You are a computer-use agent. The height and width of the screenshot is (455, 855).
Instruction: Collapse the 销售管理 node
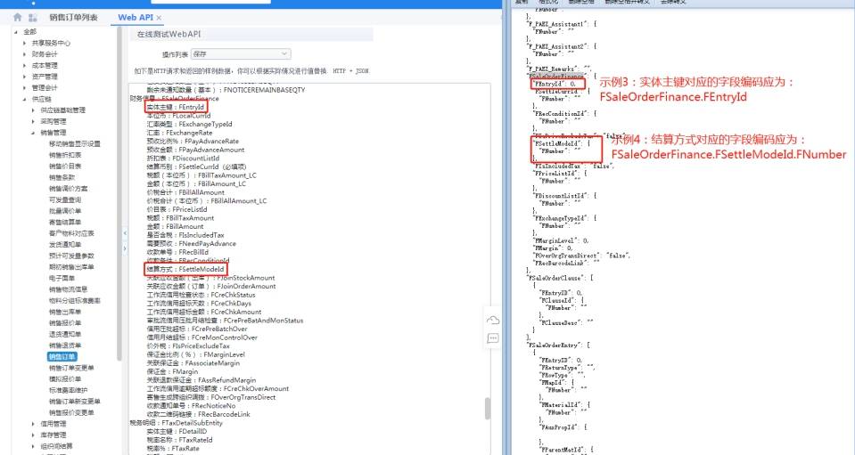[x=33, y=133]
